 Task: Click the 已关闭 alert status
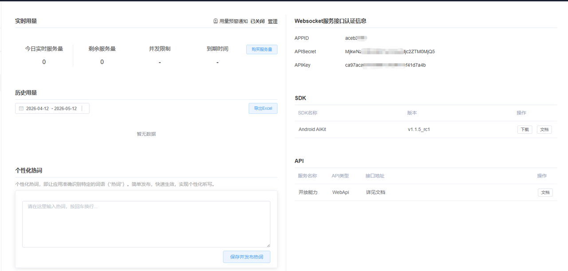click(257, 21)
